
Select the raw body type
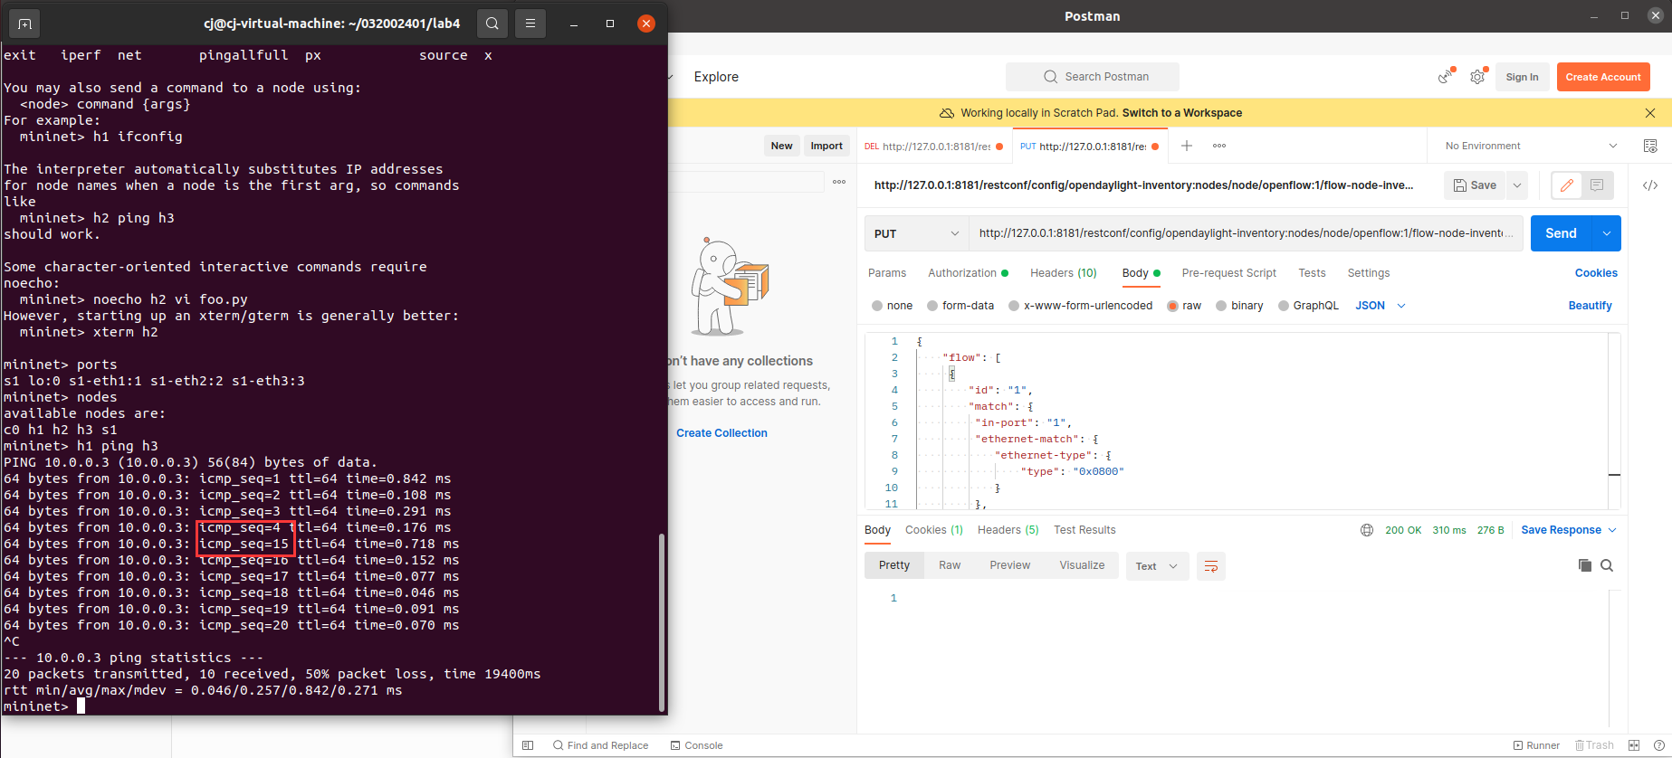click(x=1185, y=306)
